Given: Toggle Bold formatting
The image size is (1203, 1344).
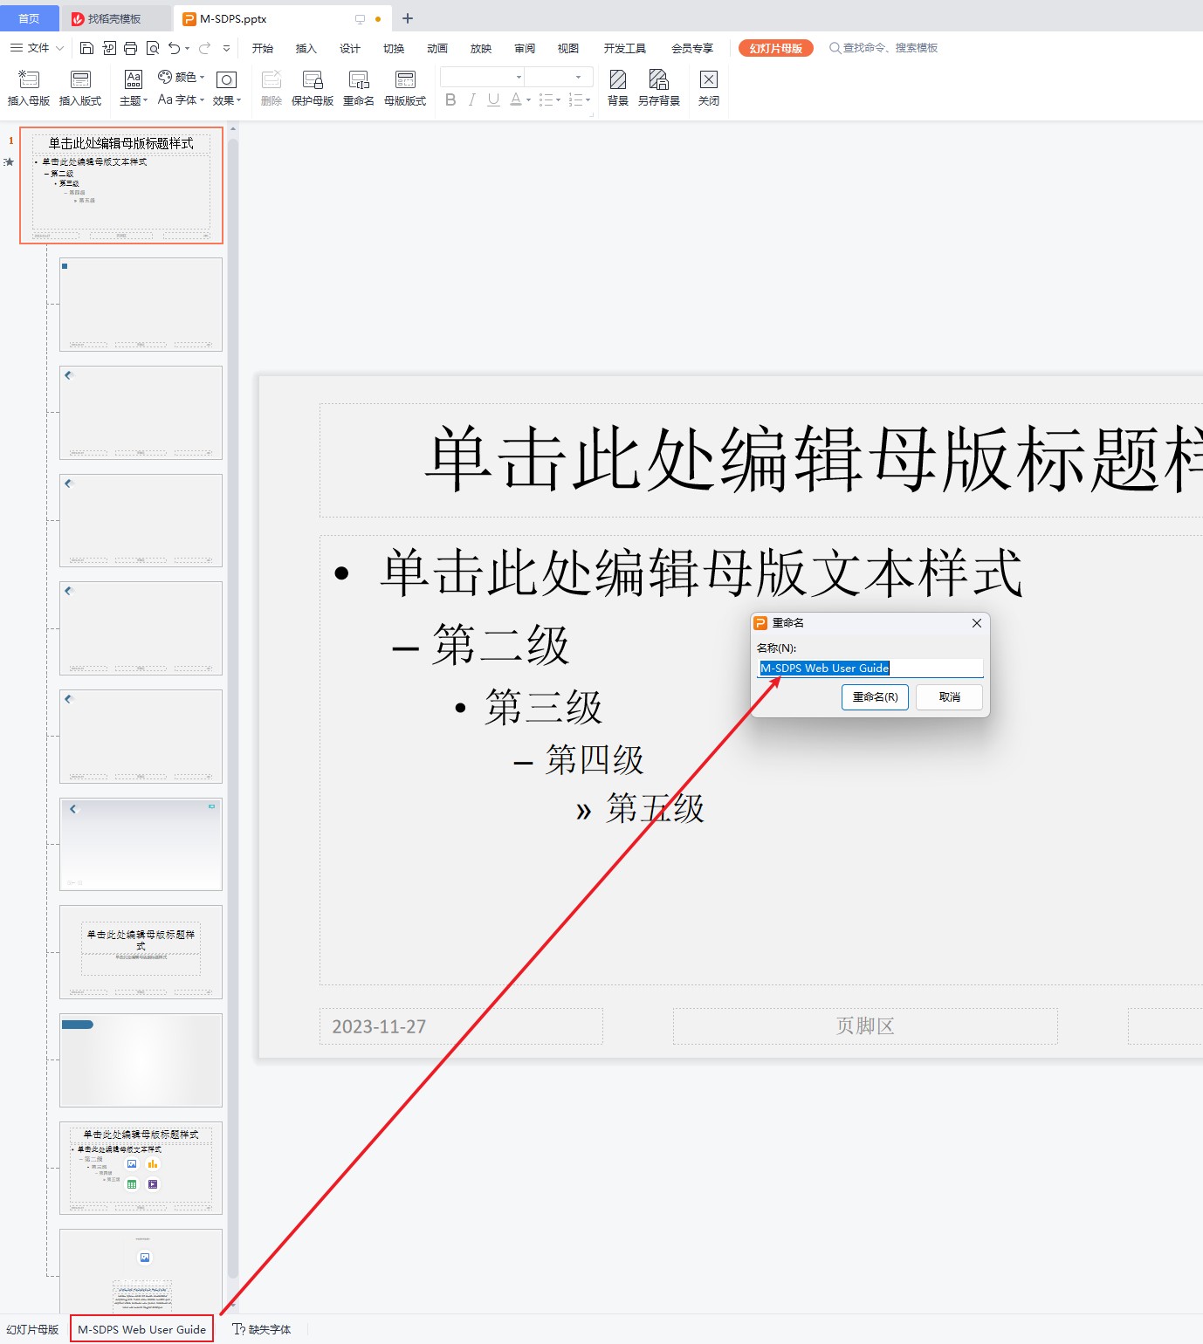Looking at the screenshot, I should [450, 99].
